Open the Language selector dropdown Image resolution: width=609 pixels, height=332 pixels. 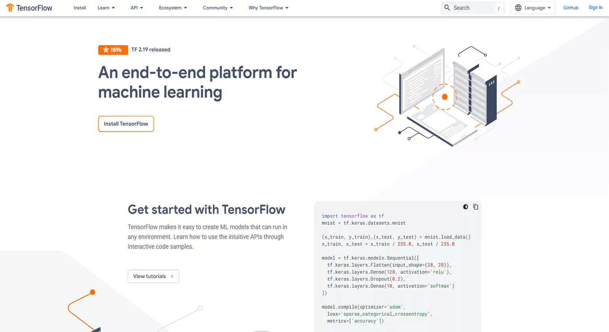click(533, 8)
